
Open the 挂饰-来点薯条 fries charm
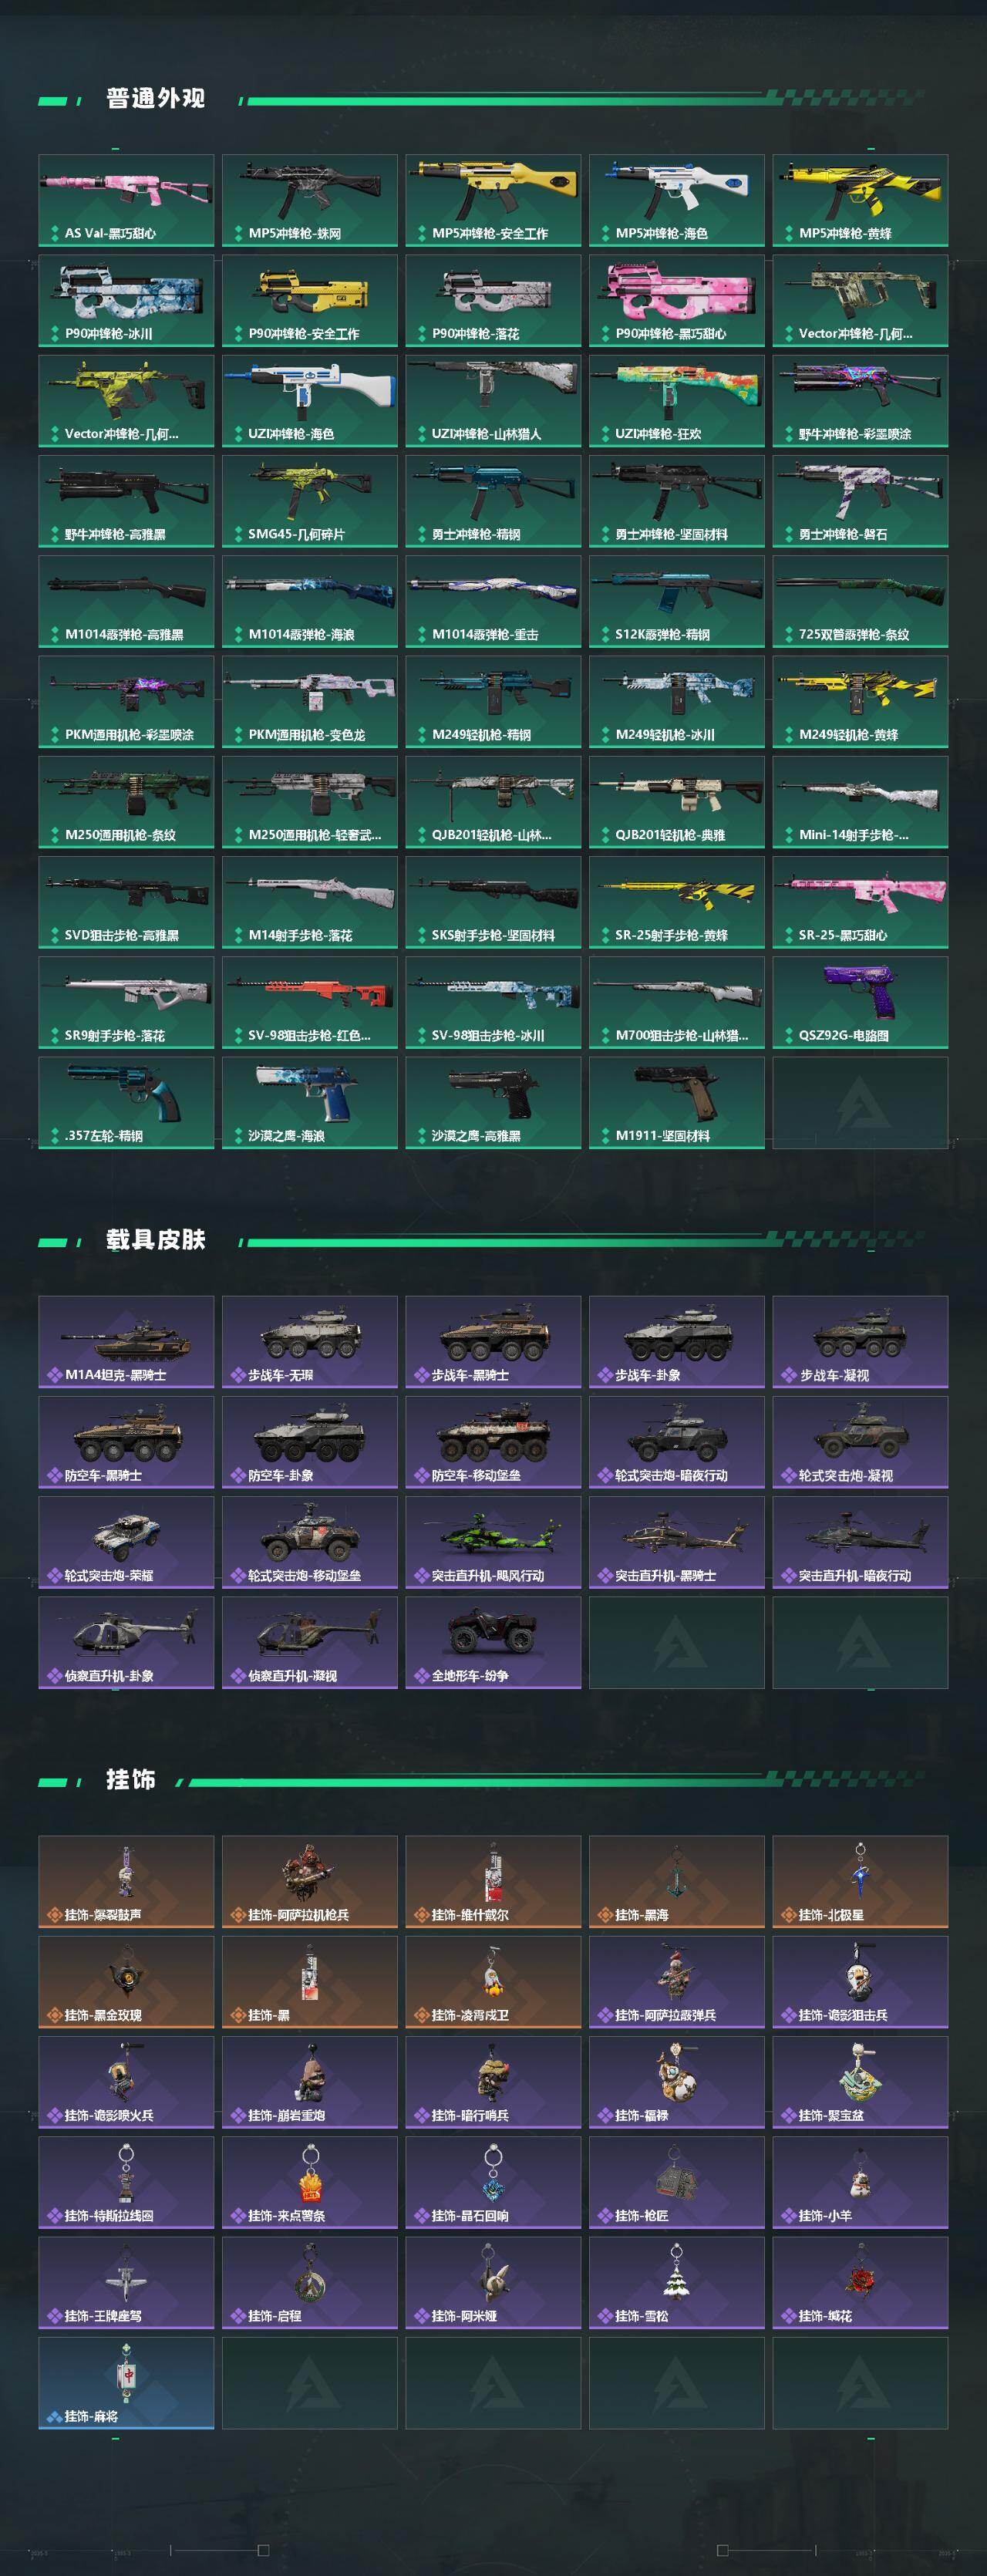[310, 2182]
